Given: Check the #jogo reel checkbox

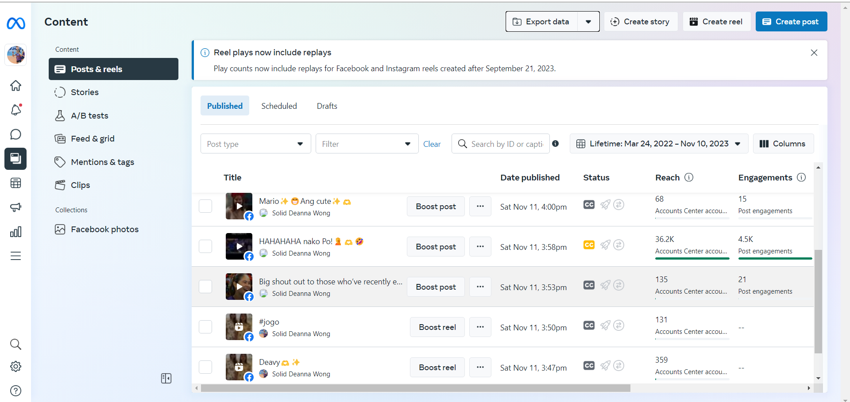Looking at the screenshot, I should (205, 327).
